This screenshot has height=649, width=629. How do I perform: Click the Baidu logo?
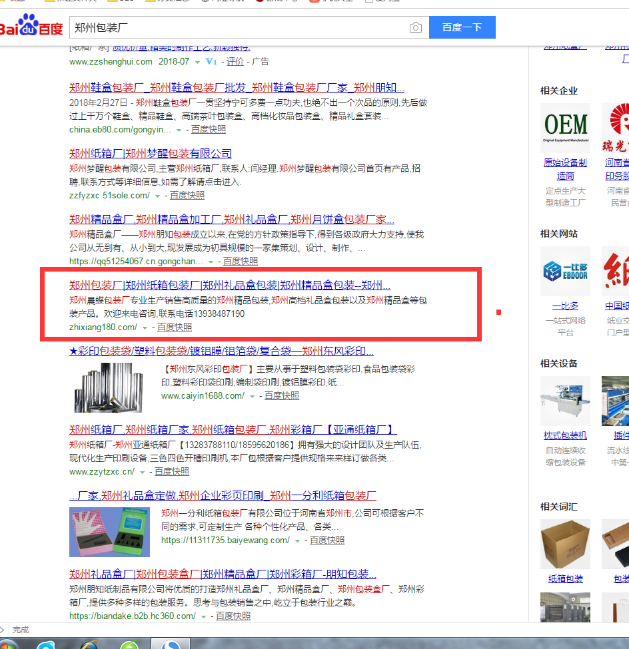click(31, 26)
